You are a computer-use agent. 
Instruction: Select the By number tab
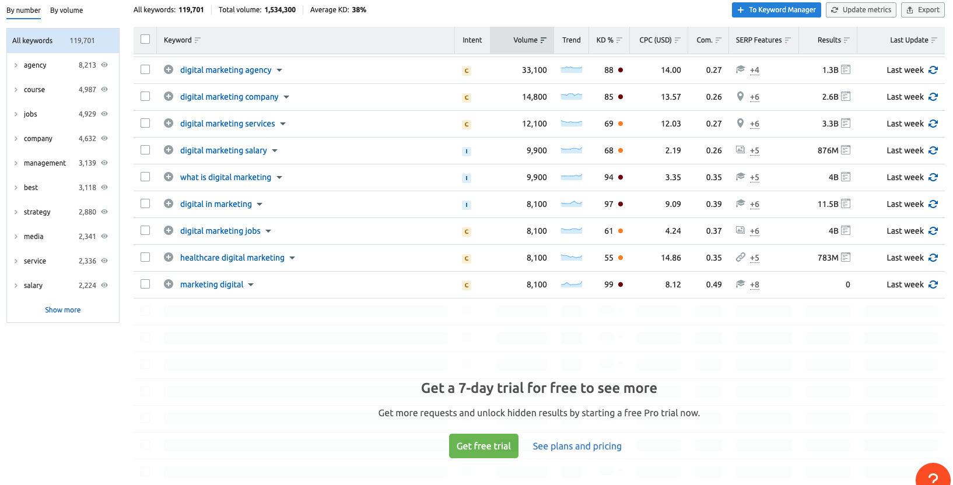23,10
